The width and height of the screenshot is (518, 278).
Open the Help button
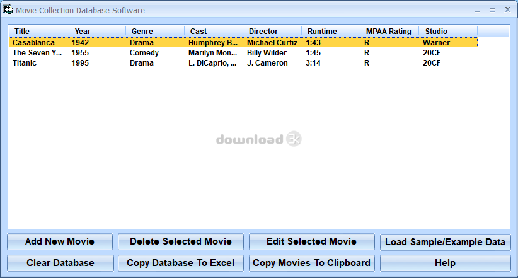tap(445, 263)
